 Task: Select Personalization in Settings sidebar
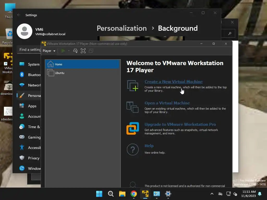pos(29,96)
